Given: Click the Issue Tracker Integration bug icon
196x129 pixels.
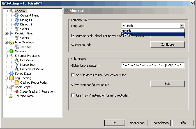Looking at the screenshot, I should 17,92.
